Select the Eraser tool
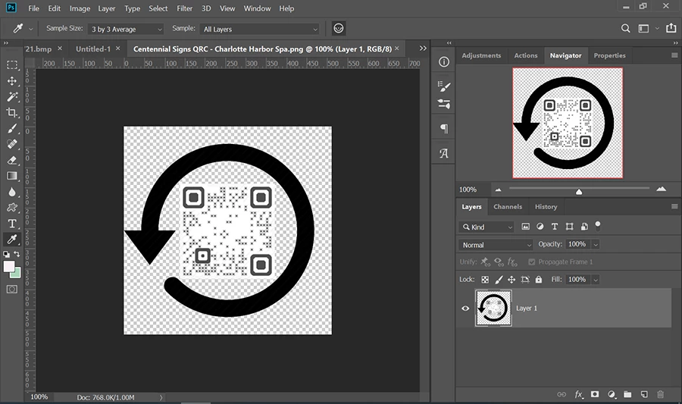This screenshot has width=682, height=404. 12,160
